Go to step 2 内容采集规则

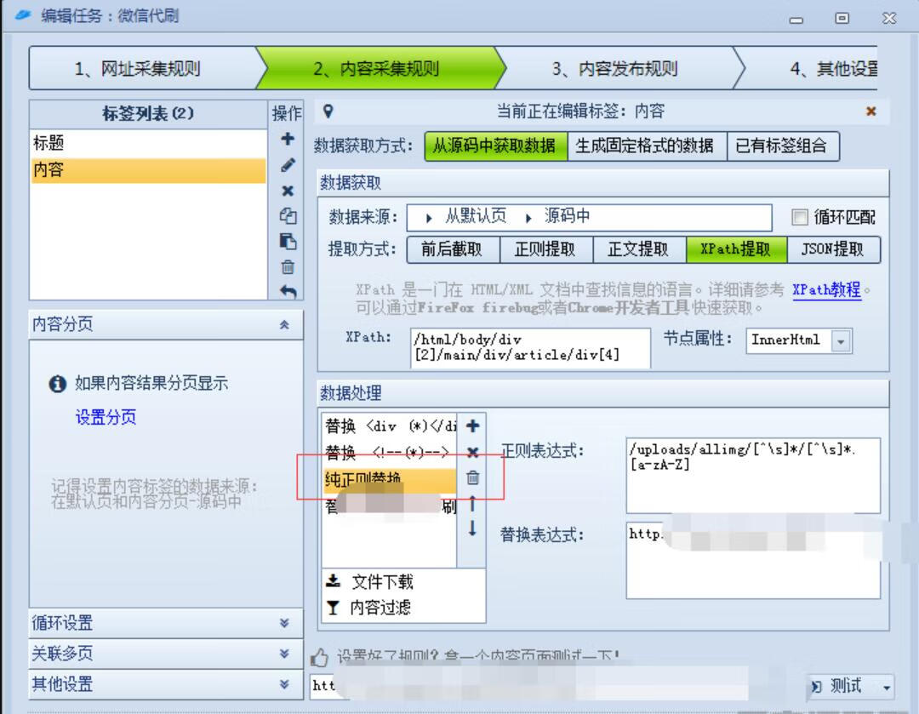[380, 69]
